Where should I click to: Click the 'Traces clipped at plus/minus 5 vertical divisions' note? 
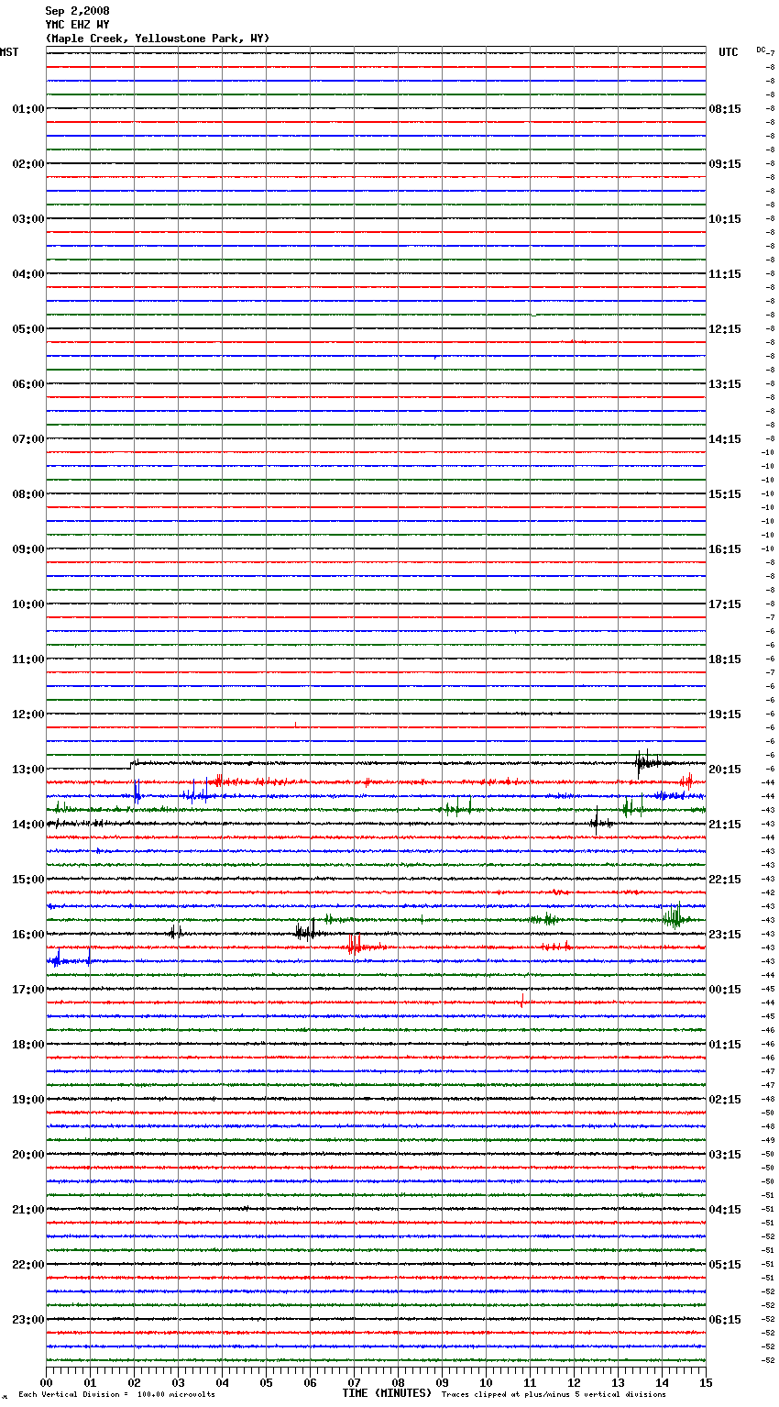point(554,1395)
